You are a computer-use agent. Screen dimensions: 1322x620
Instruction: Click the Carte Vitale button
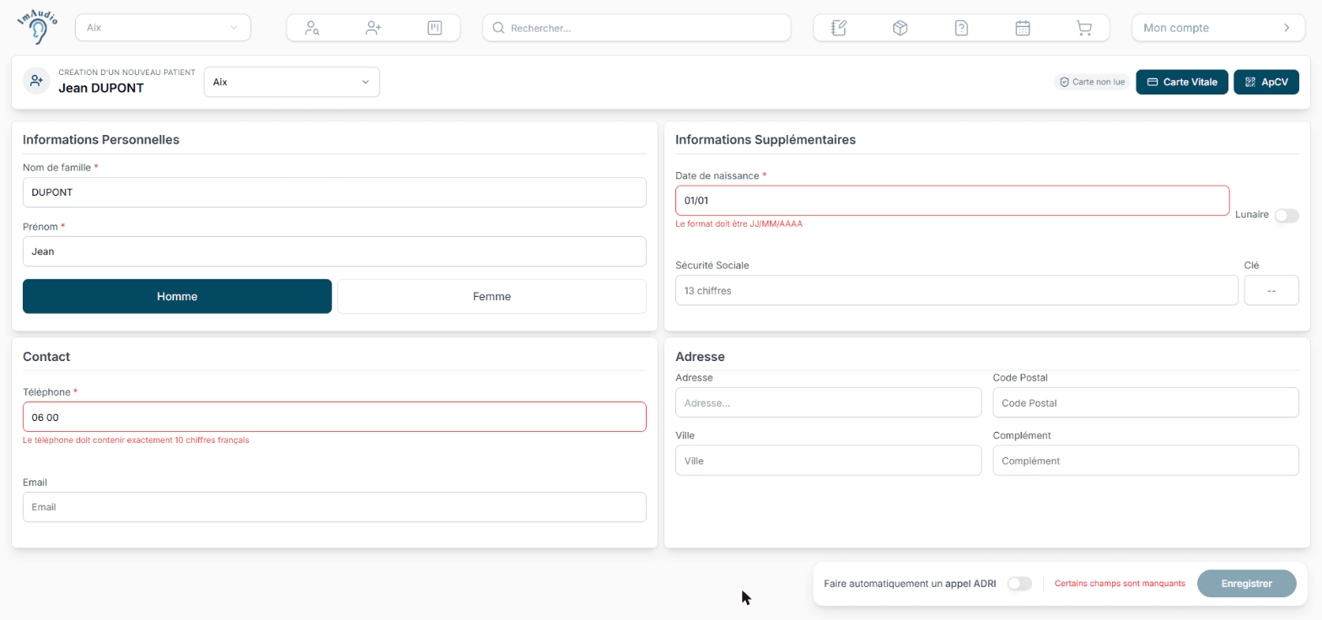tap(1182, 82)
